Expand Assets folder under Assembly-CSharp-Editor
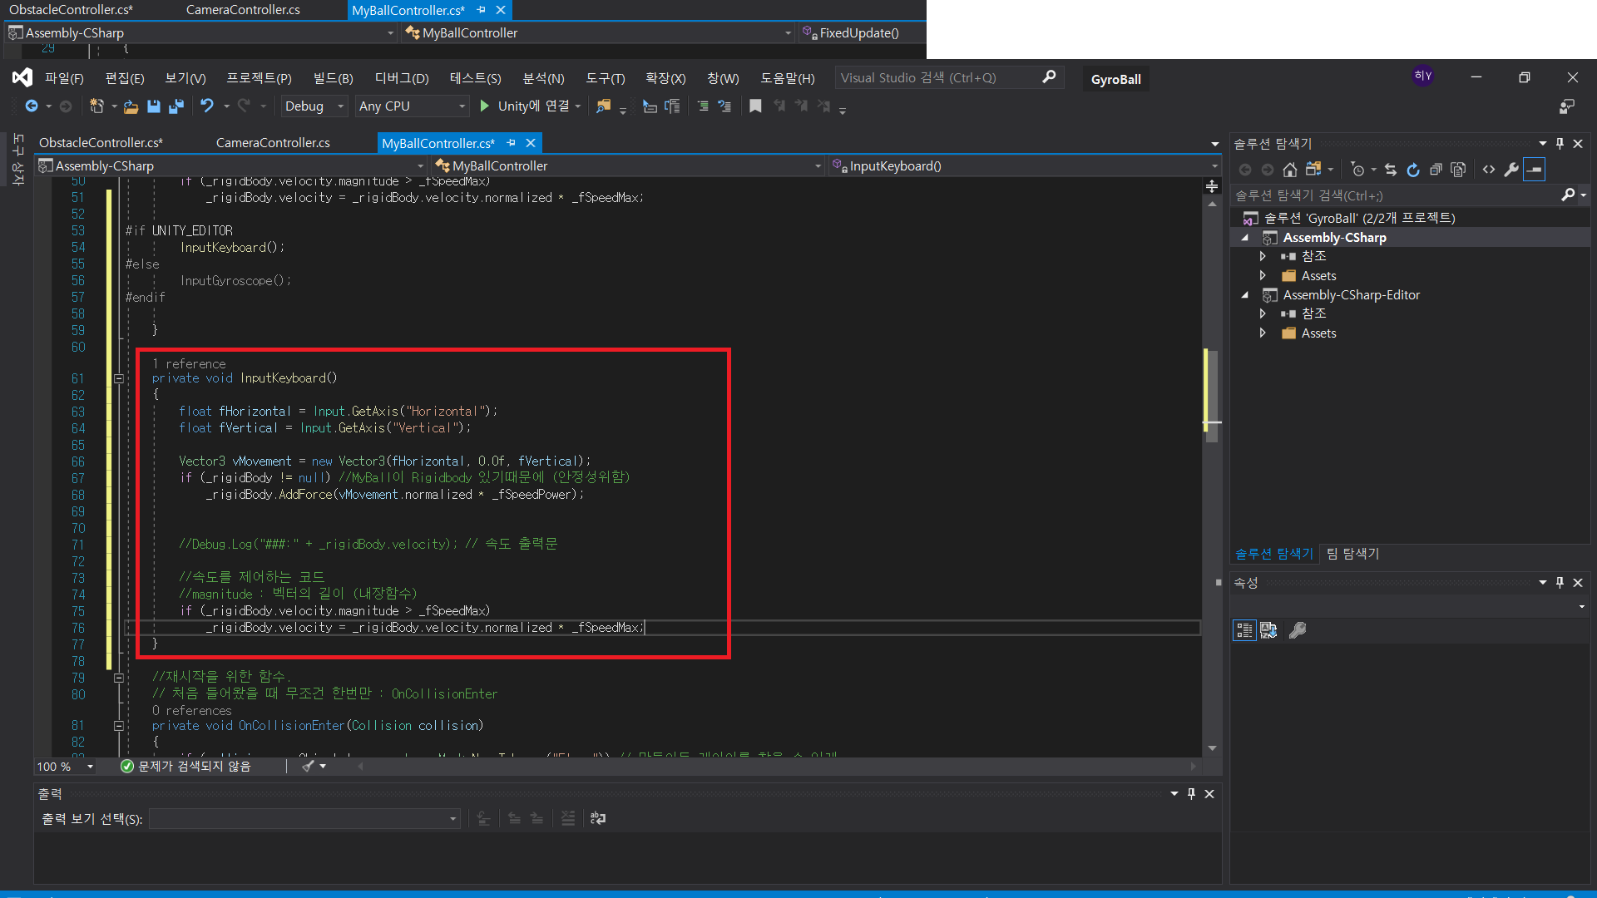 pyautogui.click(x=1263, y=333)
